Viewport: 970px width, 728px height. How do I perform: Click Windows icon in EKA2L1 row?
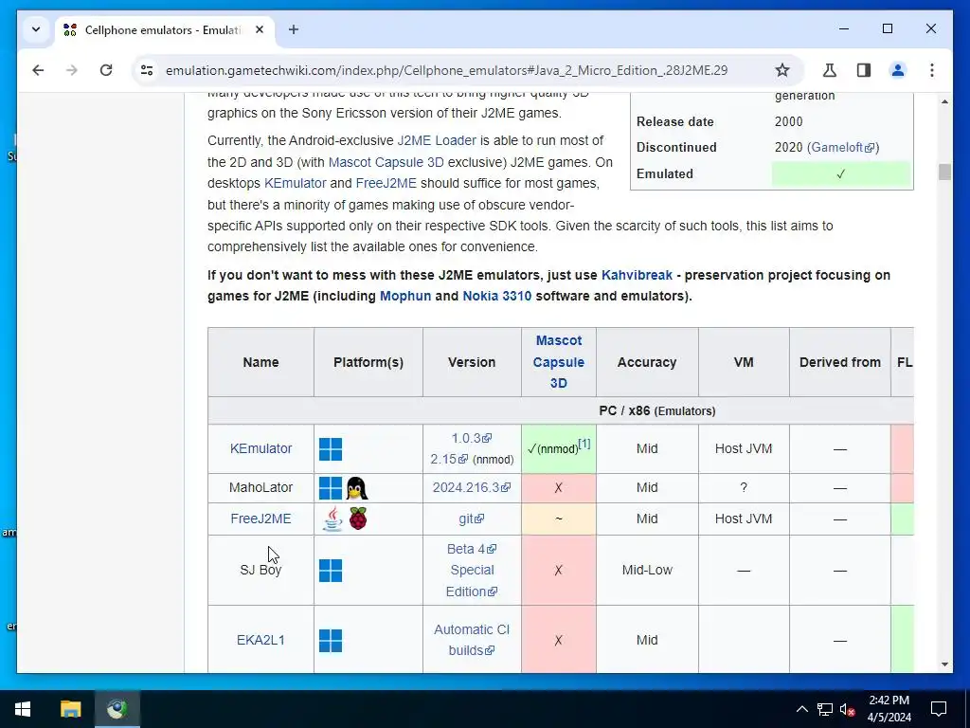click(x=331, y=640)
